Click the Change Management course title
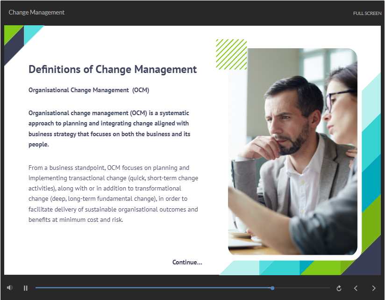This screenshot has height=300, width=385. point(36,12)
